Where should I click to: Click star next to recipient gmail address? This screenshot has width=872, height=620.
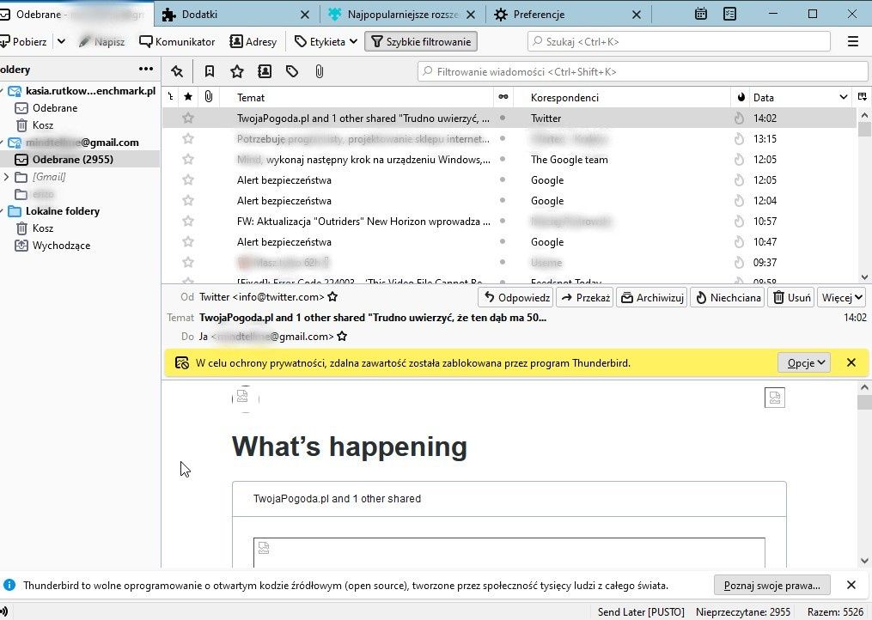tap(342, 336)
